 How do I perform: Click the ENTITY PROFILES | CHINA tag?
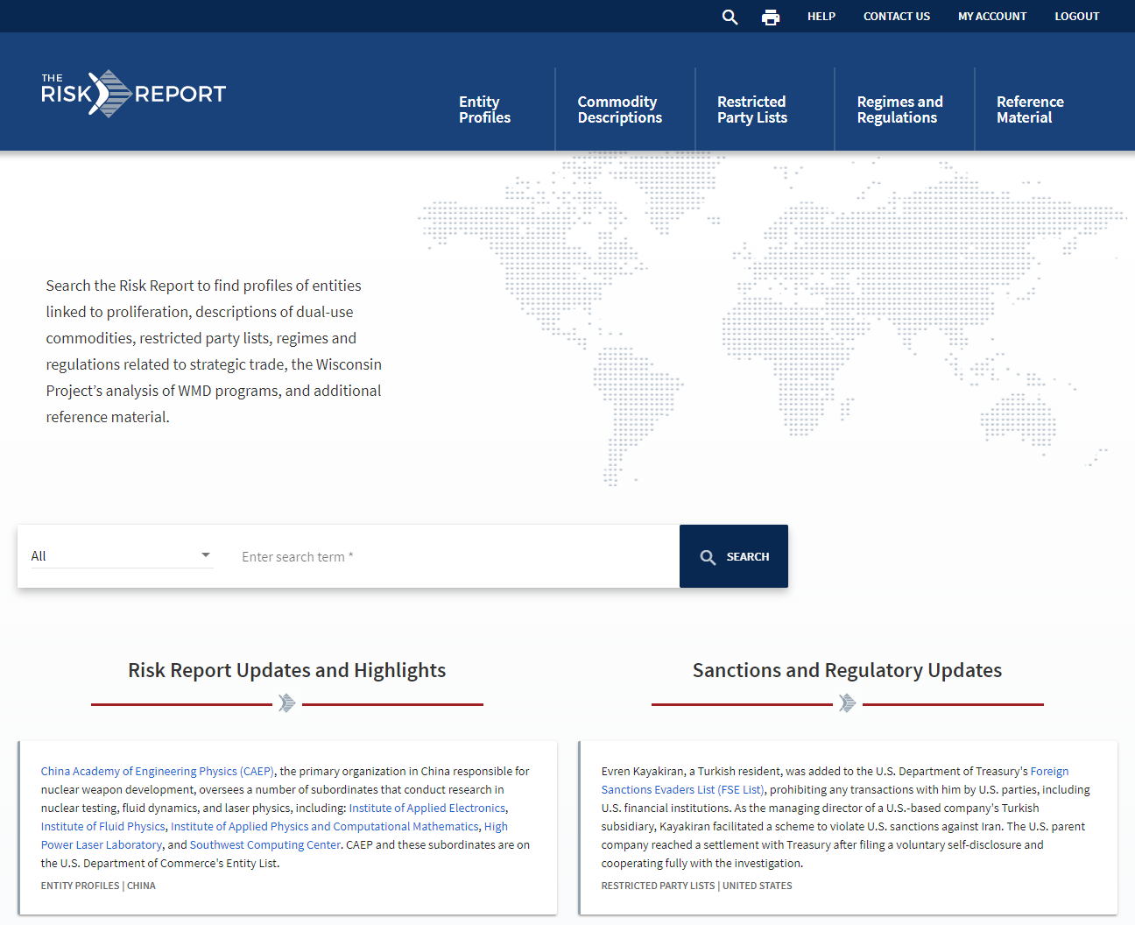pyautogui.click(x=98, y=886)
